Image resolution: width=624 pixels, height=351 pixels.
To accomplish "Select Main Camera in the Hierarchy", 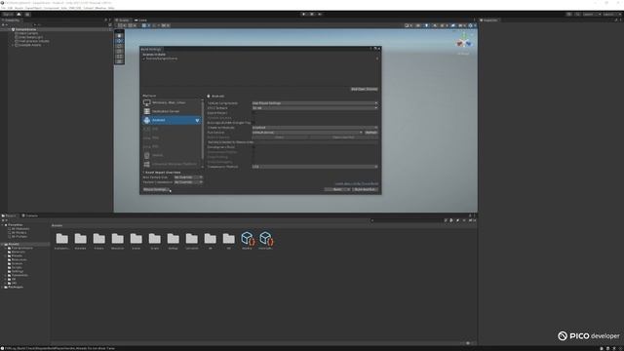I will point(28,33).
